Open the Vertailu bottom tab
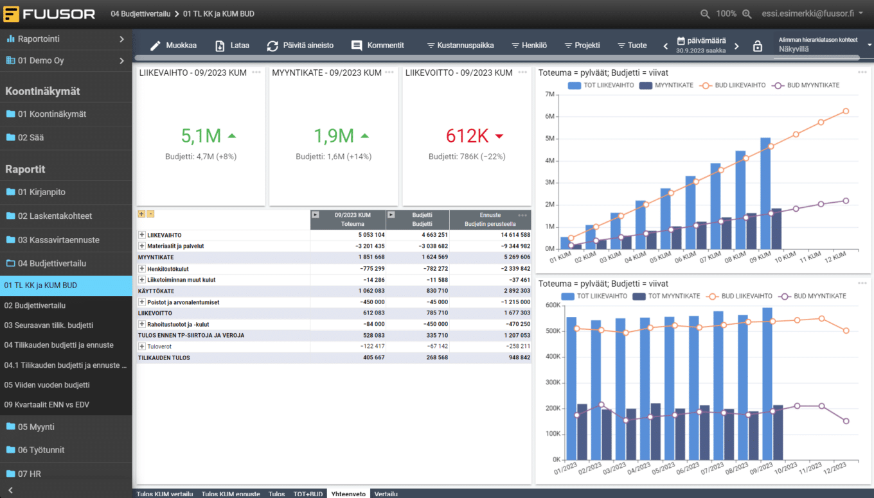The width and height of the screenshot is (874, 498). point(386,494)
